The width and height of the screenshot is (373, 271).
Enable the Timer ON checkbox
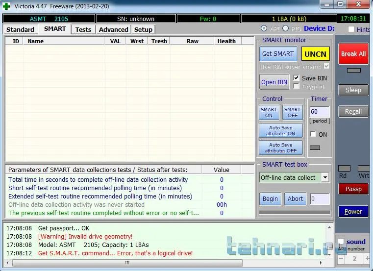point(313,134)
